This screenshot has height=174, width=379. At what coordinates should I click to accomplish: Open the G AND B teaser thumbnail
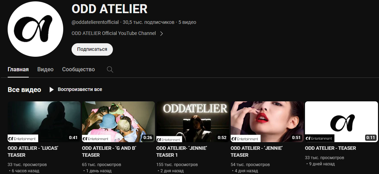pos(118,122)
